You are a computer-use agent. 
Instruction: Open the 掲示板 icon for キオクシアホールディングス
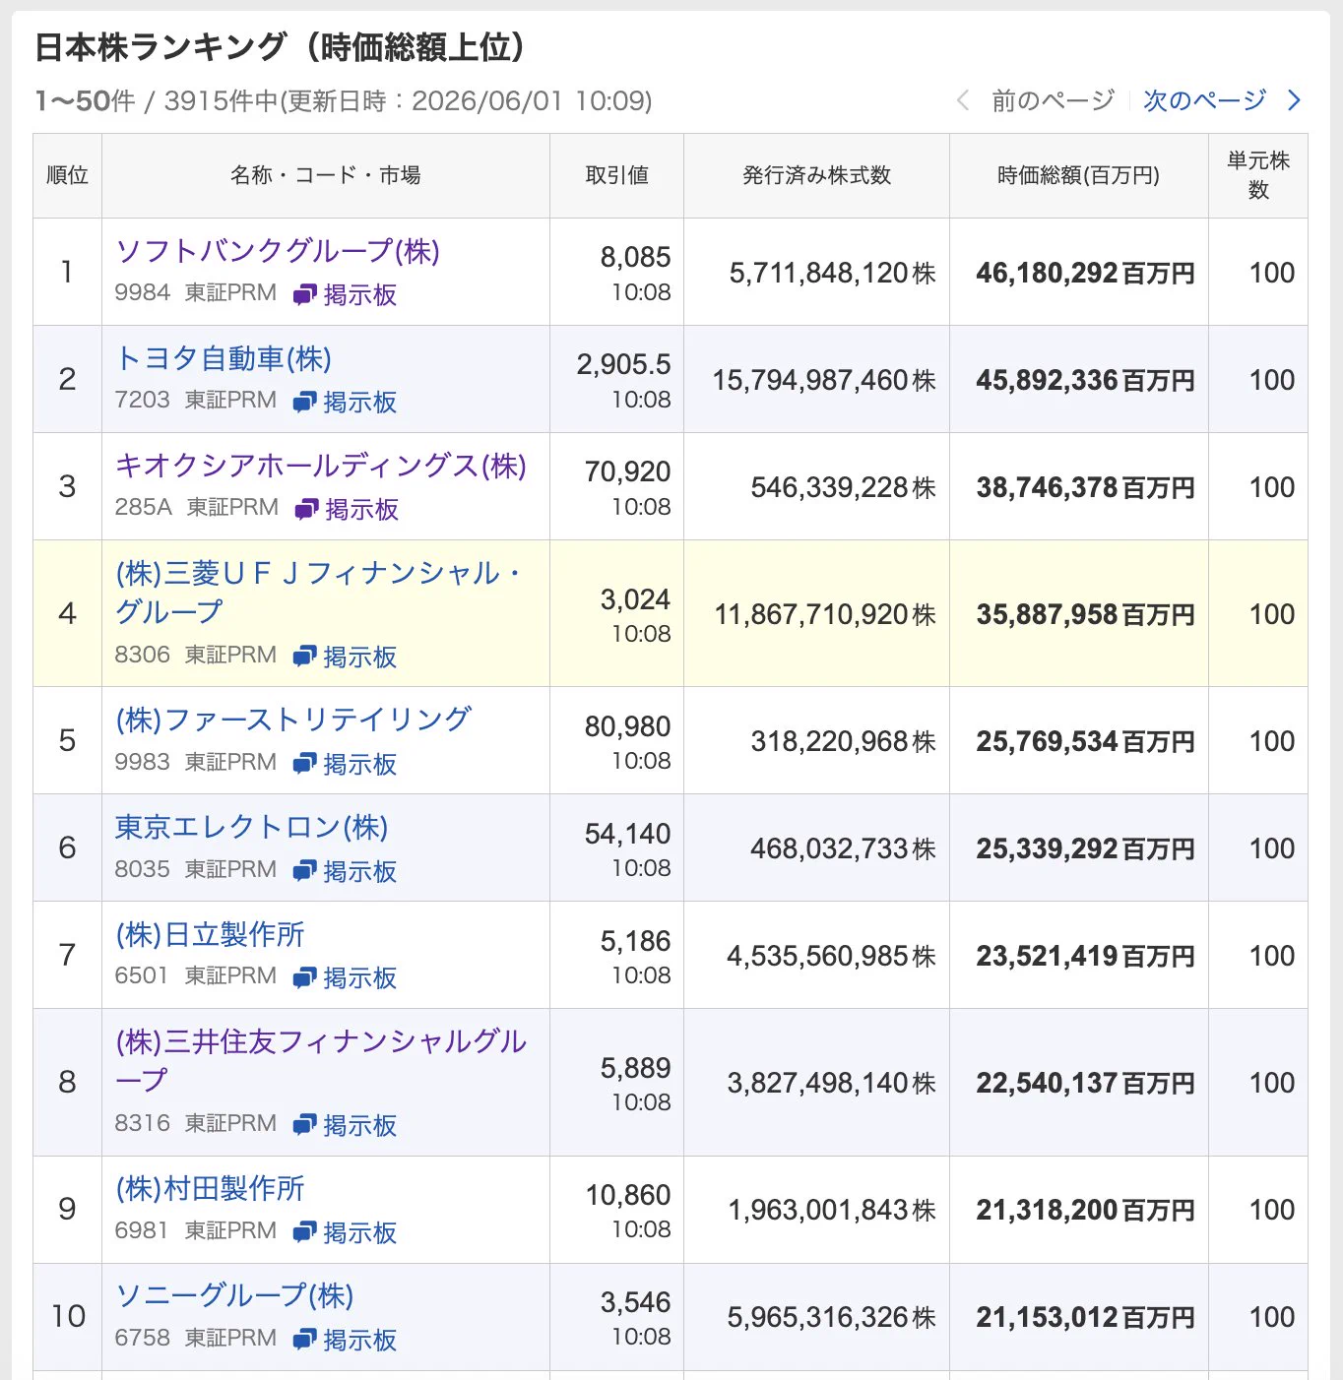(307, 509)
